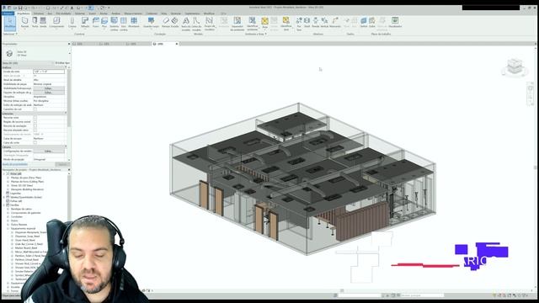Activate the Guarda-corpo railing tool

click(x=151, y=23)
